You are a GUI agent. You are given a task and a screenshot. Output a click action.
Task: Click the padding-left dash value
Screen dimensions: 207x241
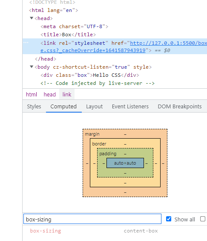[104, 163]
